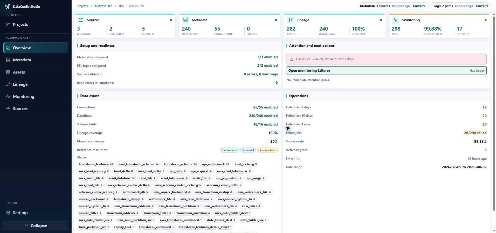
Task: Click the Lineage card branch icon
Action: (291, 20)
